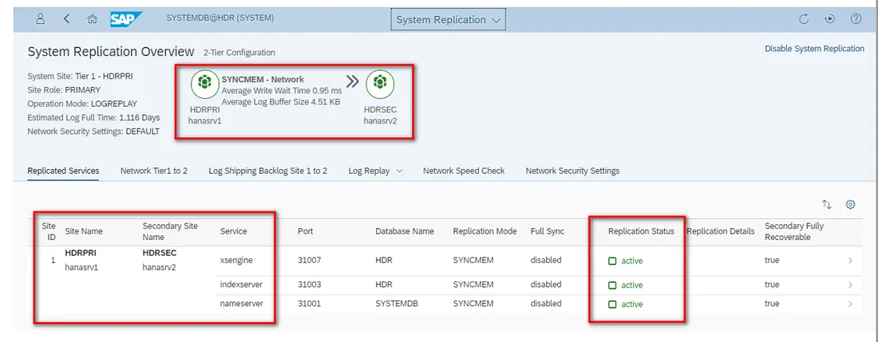
Task: Open the table sort icon
Action: click(x=826, y=205)
